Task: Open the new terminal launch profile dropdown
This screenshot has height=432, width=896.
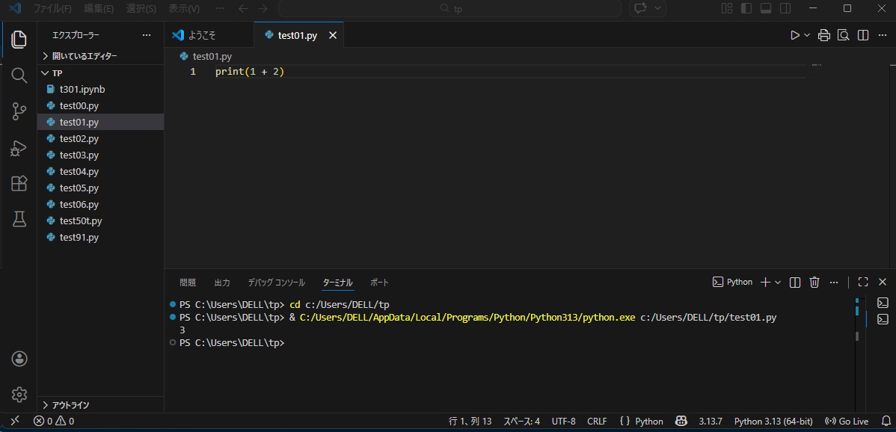Action: tap(779, 282)
